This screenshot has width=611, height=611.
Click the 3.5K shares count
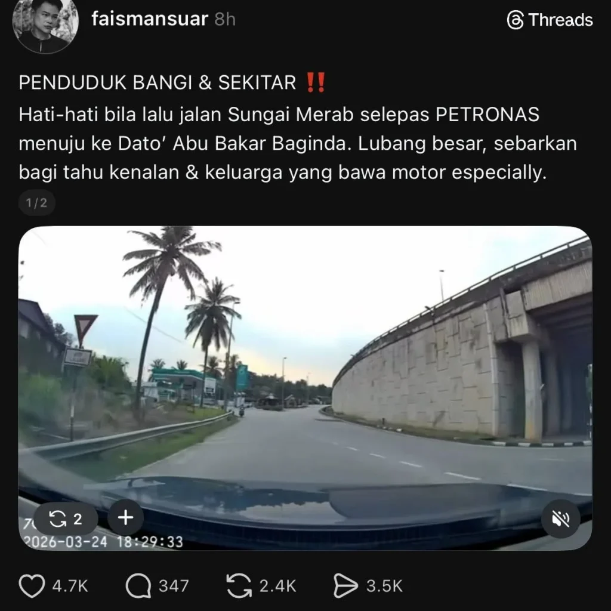click(x=384, y=586)
